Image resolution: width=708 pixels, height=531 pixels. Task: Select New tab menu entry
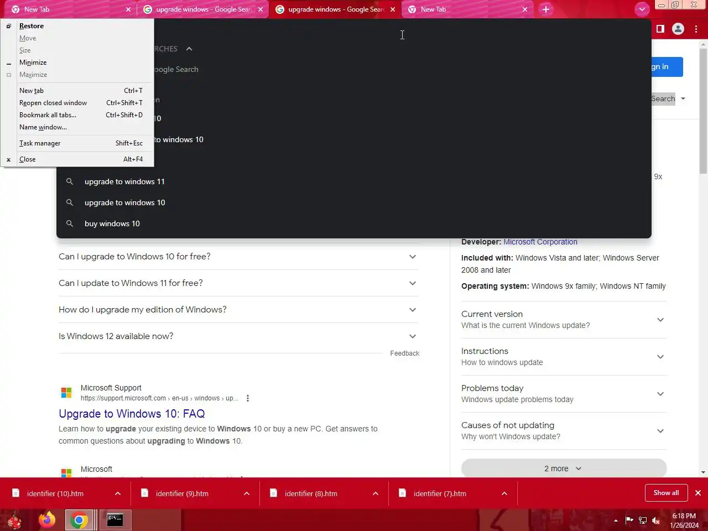pyautogui.click(x=78, y=91)
